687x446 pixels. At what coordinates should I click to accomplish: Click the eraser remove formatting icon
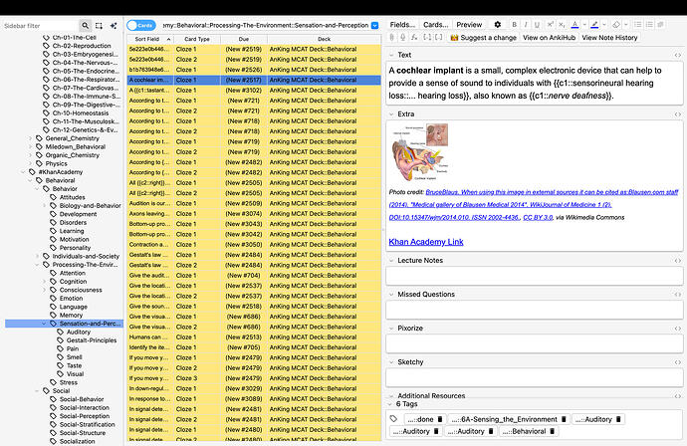coord(616,25)
